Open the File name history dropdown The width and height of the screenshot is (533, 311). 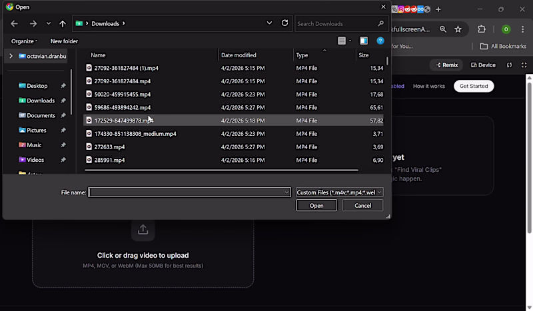(287, 192)
